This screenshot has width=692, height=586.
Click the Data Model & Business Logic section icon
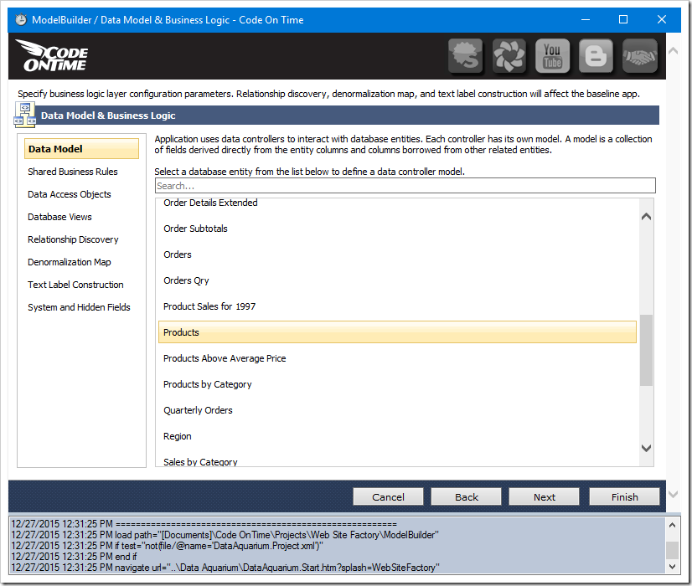pos(25,115)
